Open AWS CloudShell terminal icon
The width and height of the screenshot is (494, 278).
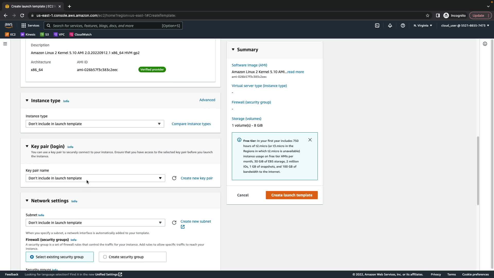[377, 25]
